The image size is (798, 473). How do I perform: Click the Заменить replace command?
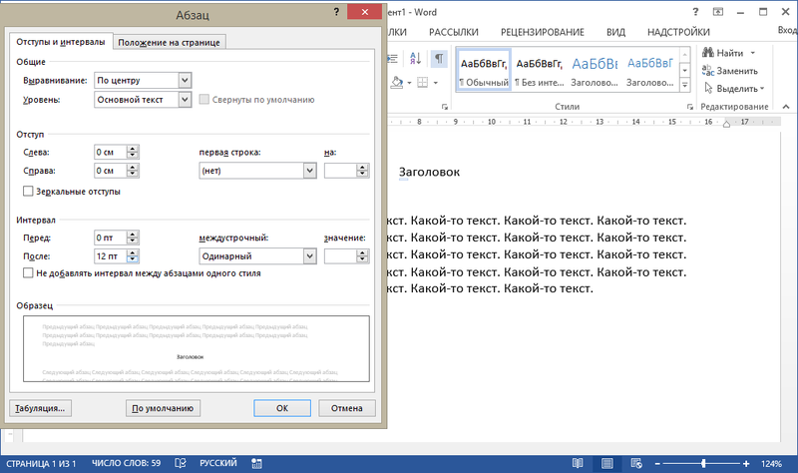[735, 70]
